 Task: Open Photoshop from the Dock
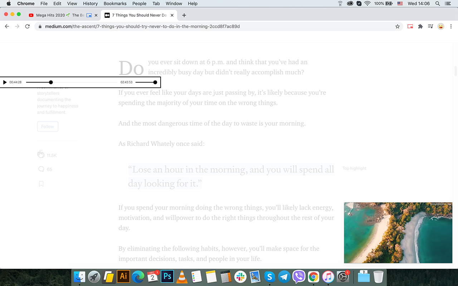click(167, 277)
